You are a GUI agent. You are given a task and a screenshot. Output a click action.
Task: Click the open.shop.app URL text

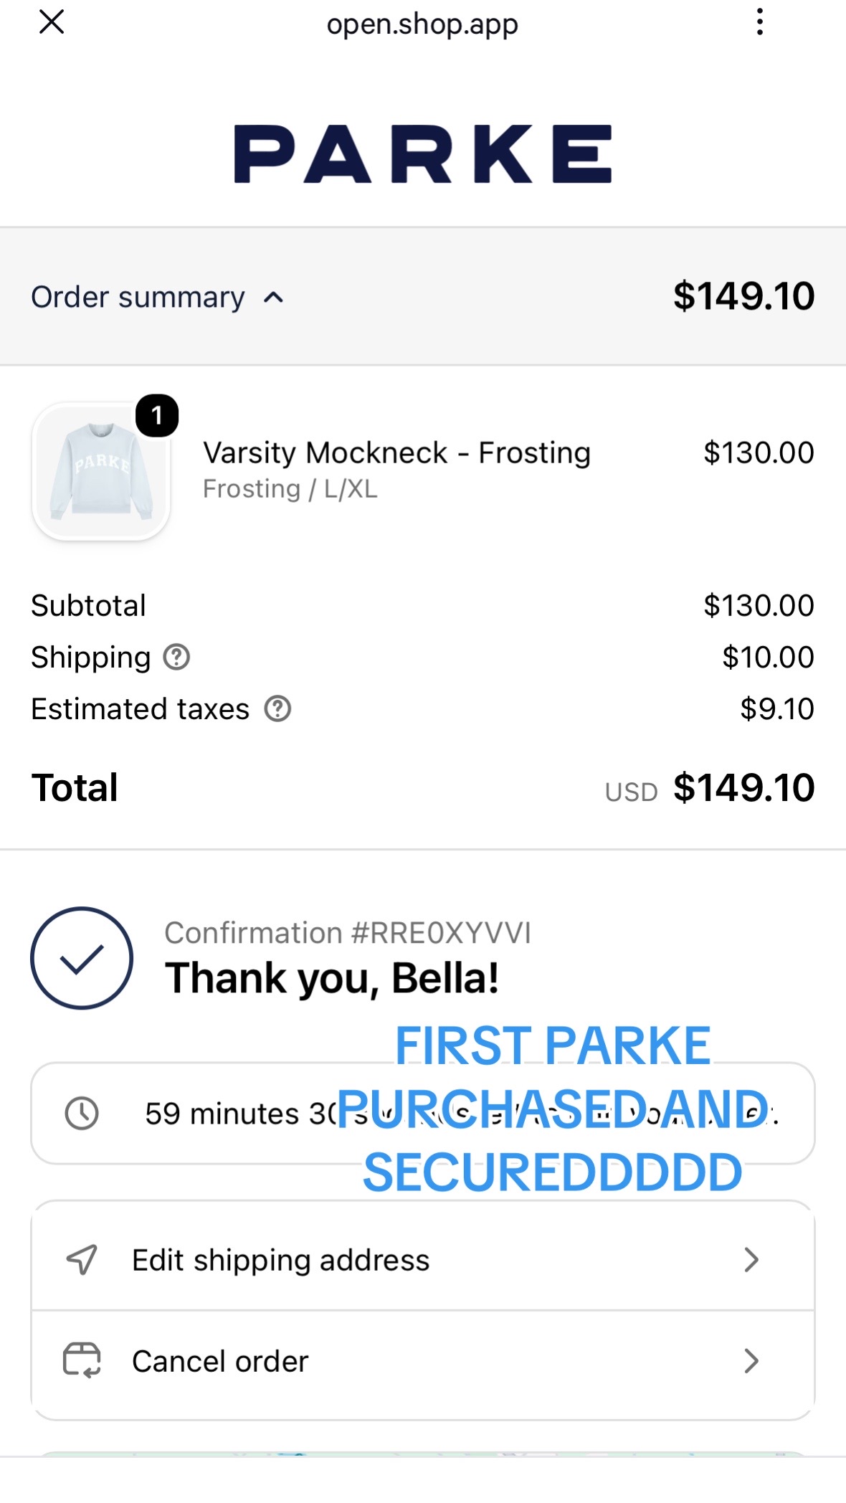(x=422, y=24)
